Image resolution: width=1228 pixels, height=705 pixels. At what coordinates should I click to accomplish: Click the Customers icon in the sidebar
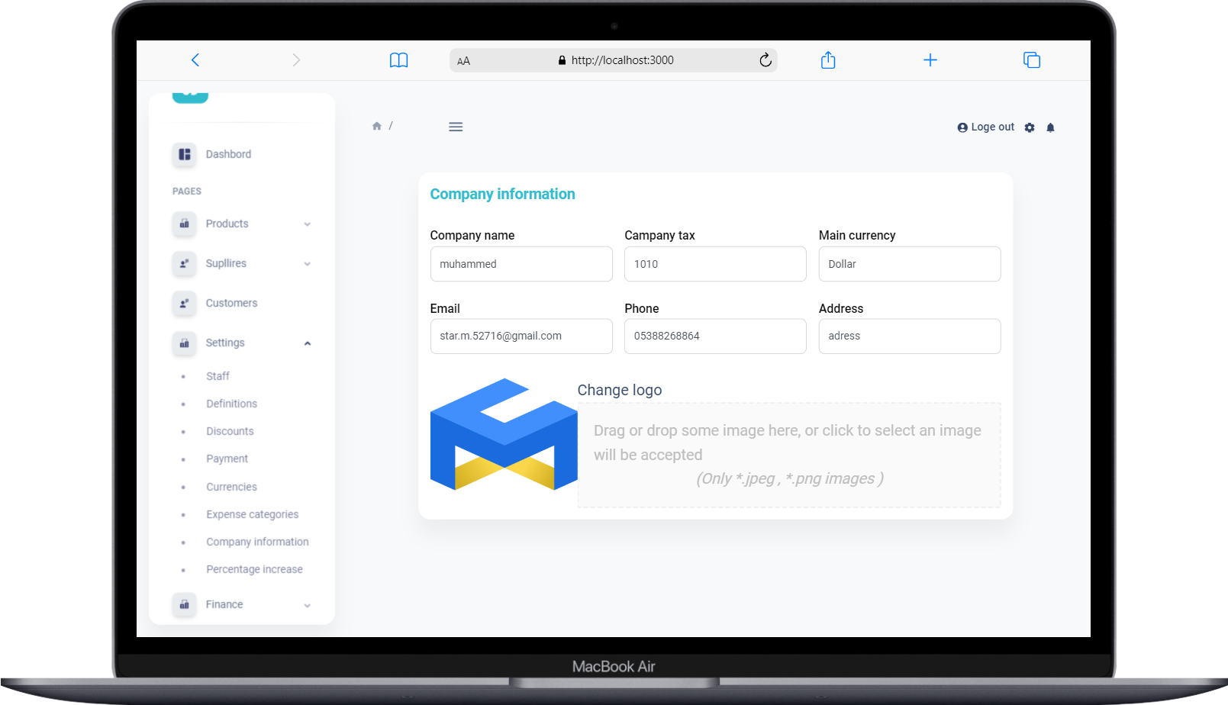coord(184,303)
